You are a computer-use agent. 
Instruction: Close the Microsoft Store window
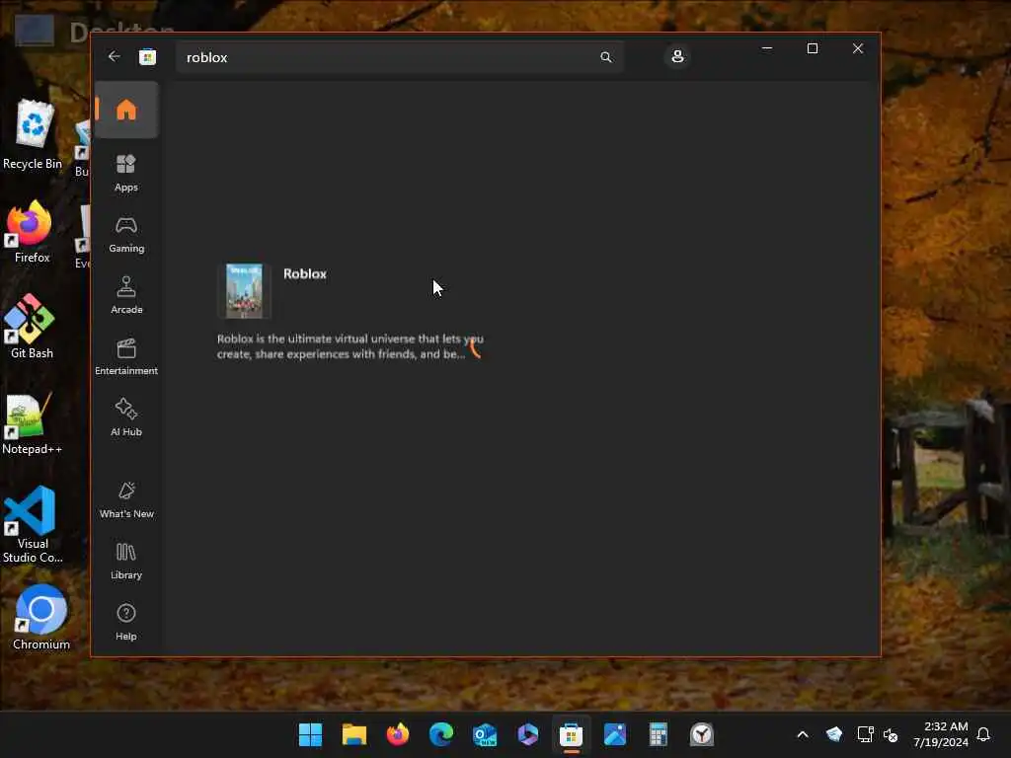pos(858,48)
